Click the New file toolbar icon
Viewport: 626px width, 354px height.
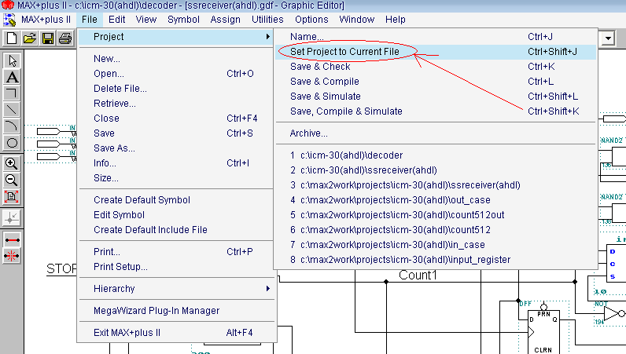tap(12, 38)
